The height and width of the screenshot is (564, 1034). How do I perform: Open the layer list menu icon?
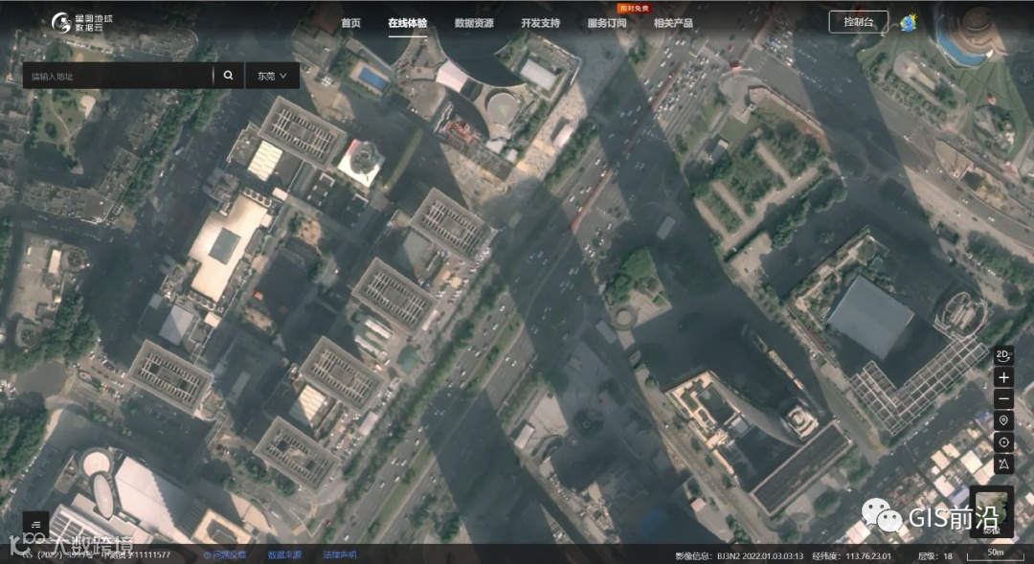point(35,525)
